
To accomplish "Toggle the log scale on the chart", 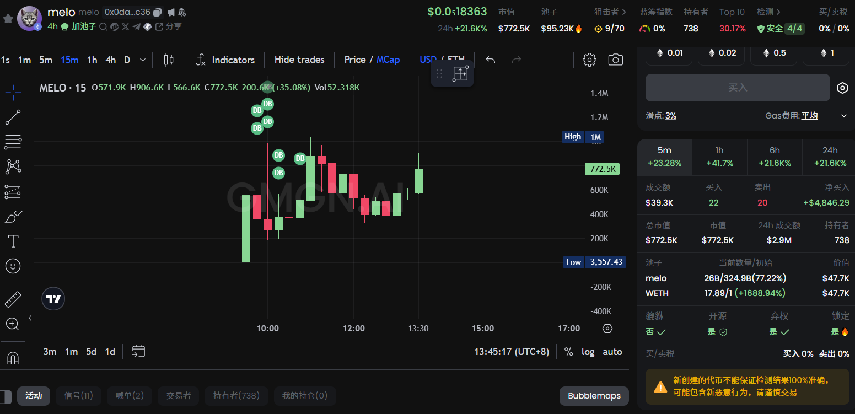I will click(x=588, y=352).
